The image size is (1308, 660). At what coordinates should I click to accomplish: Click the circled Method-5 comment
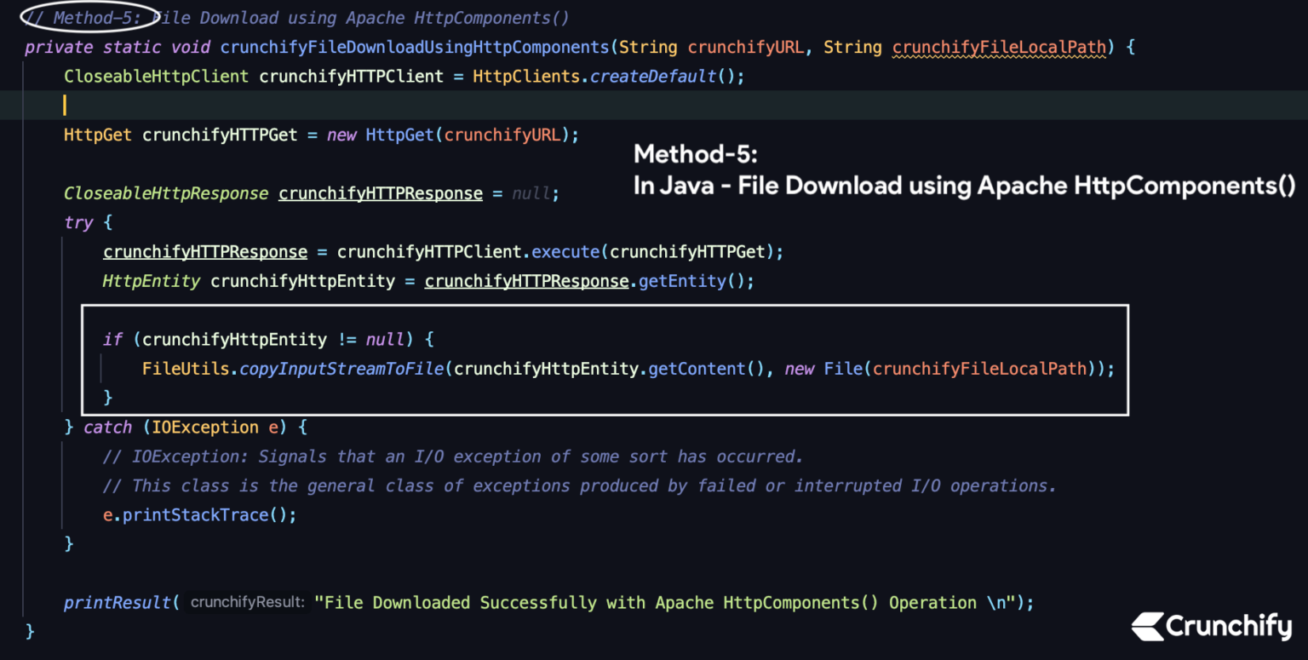pyautogui.click(x=85, y=17)
